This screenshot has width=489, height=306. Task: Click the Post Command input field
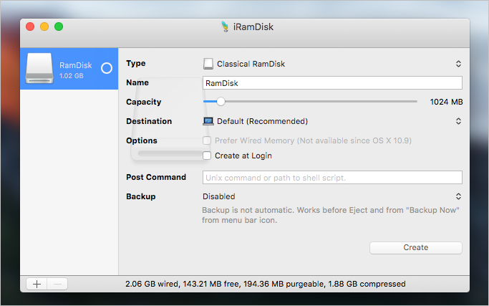coord(332,177)
